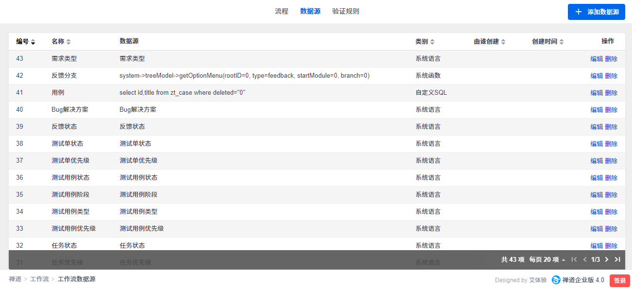Click 任务状态 name cell in row 32

click(x=64, y=246)
